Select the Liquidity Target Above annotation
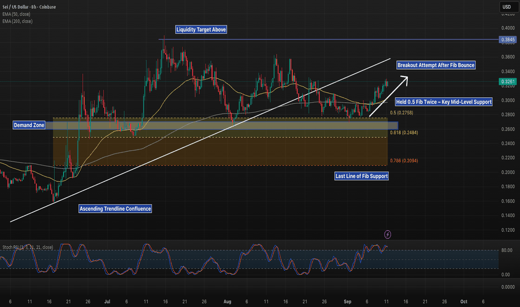Screen dimensions: 520x307 pyautogui.click(x=201, y=30)
